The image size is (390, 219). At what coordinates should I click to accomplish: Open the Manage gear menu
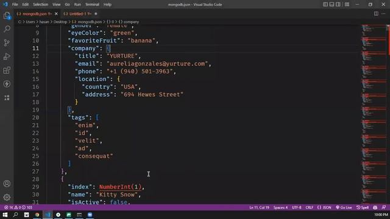[x=7, y=197]
